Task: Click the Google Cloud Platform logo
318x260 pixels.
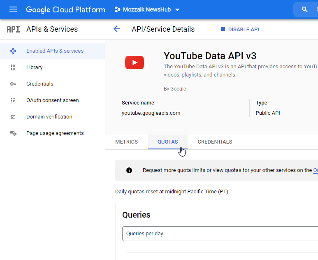Action: click(x=65, y=9)
